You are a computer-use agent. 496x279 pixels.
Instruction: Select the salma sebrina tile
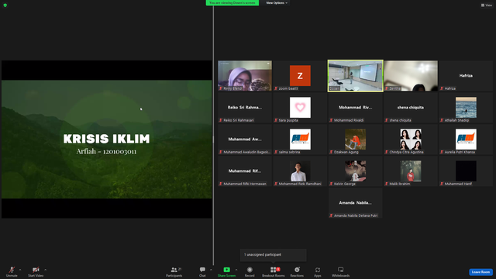300,139
